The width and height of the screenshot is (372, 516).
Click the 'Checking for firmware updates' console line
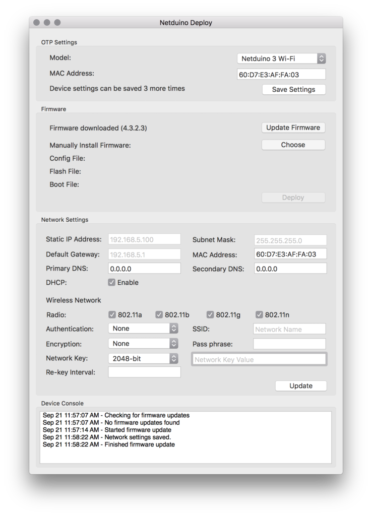tap(116, 416)
